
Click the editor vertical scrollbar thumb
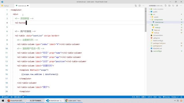tap(146, 20)
